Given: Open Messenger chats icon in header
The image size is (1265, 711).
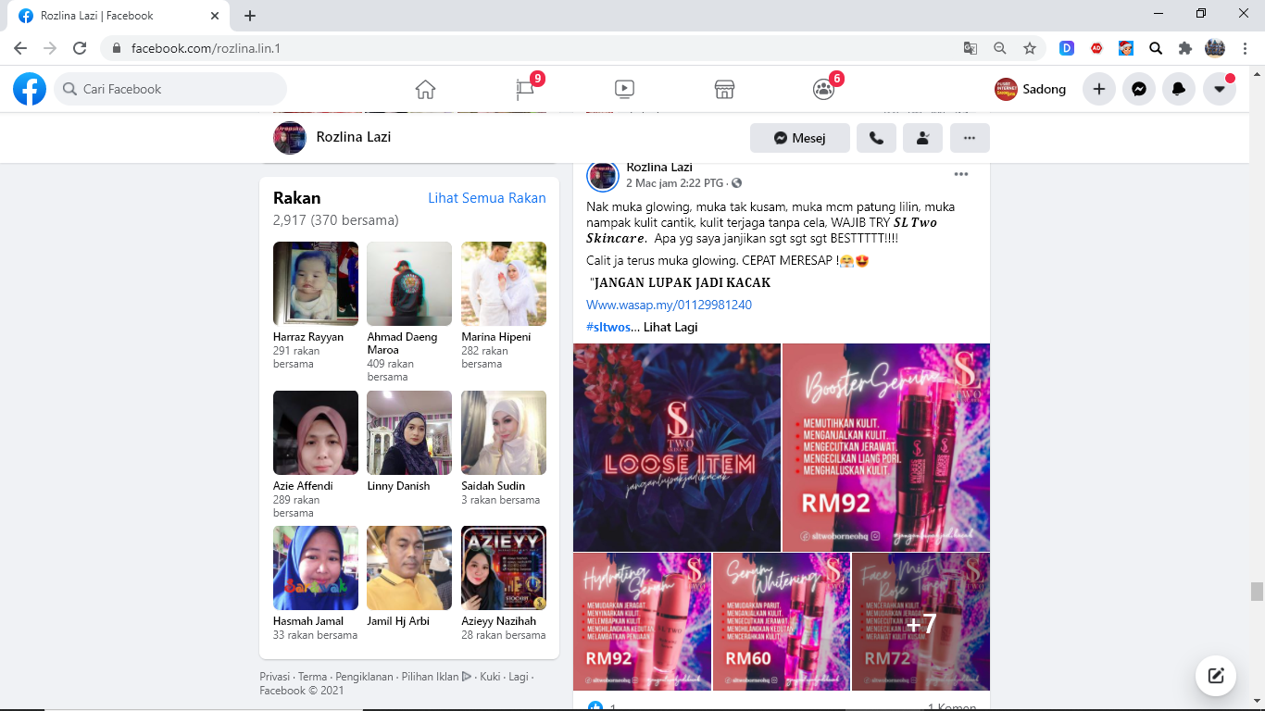Looking at the screenshot, I should coord(1139,89).
